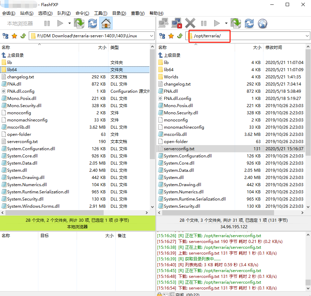311x296 pixels.
Task: Open the 队列(Z) menu
Action: click(x=64, y=13)
